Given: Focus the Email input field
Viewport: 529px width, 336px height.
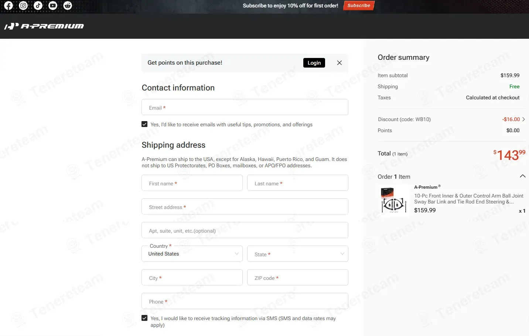Looking at the screenshot, I should pos(245,107).
